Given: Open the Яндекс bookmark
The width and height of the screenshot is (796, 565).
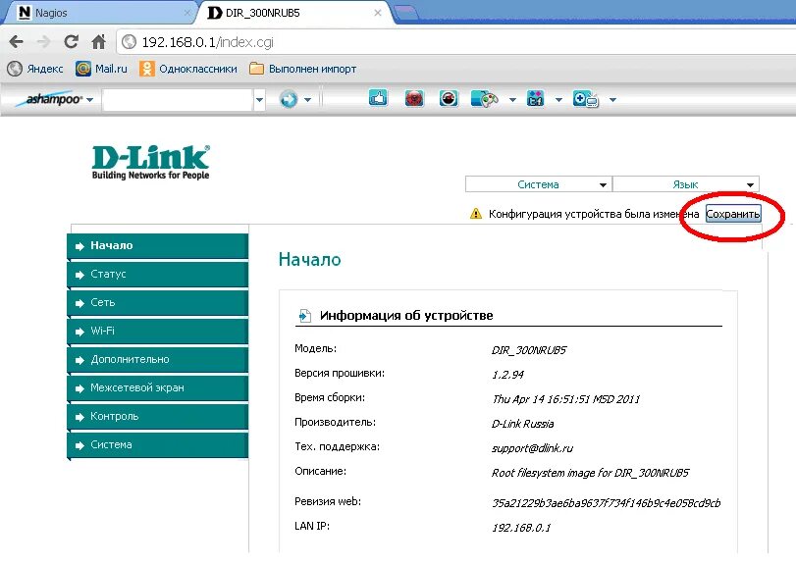Looking at the screenshot, I should click(x=35, y=69).
